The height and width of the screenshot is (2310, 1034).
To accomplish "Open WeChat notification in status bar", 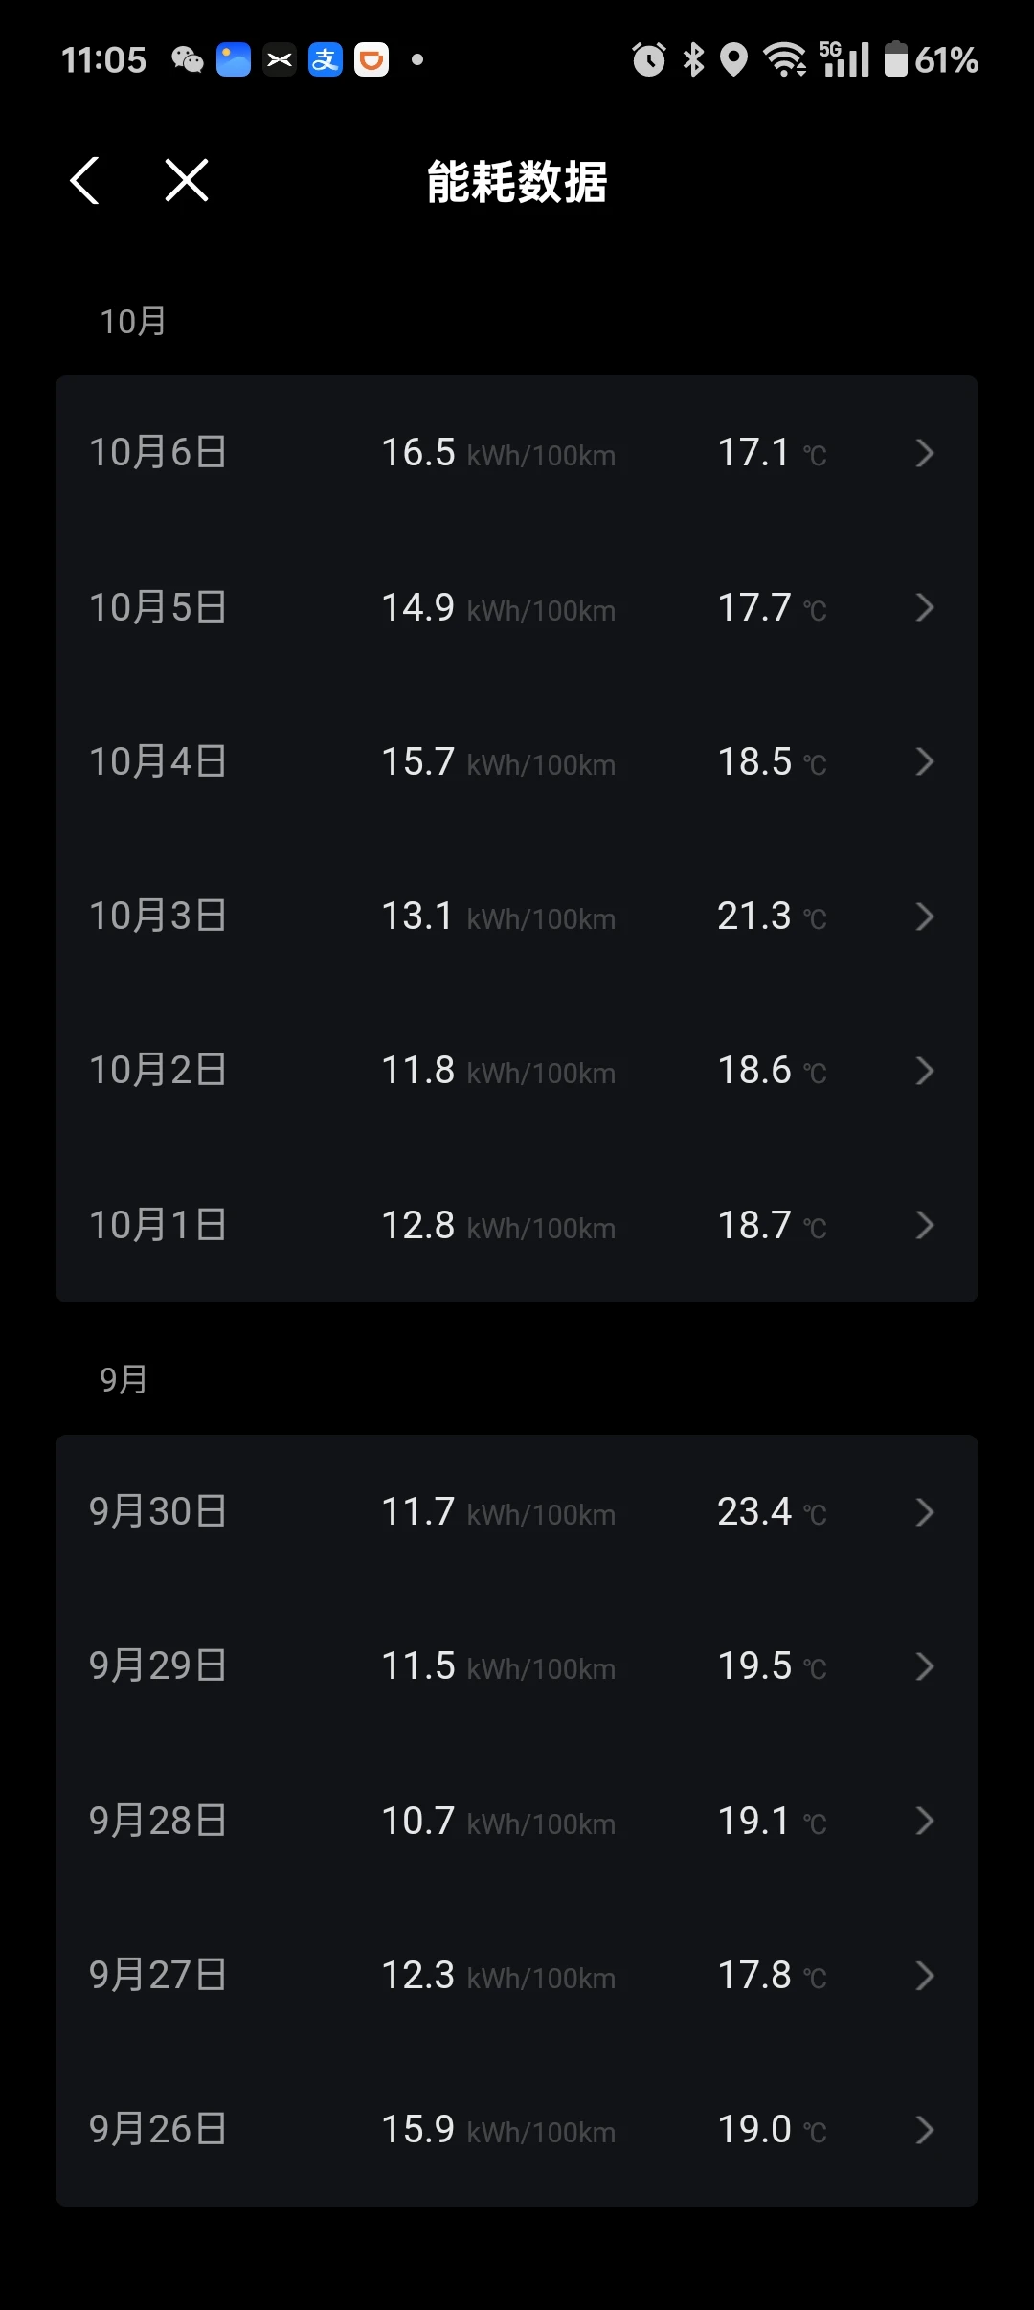I will (x=188, y=60).
